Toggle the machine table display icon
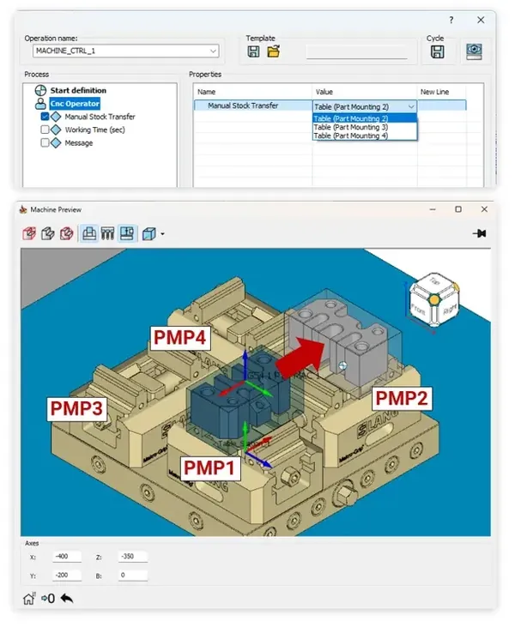The height and width of the screenshot is (627, 515). tap(88, 233)
